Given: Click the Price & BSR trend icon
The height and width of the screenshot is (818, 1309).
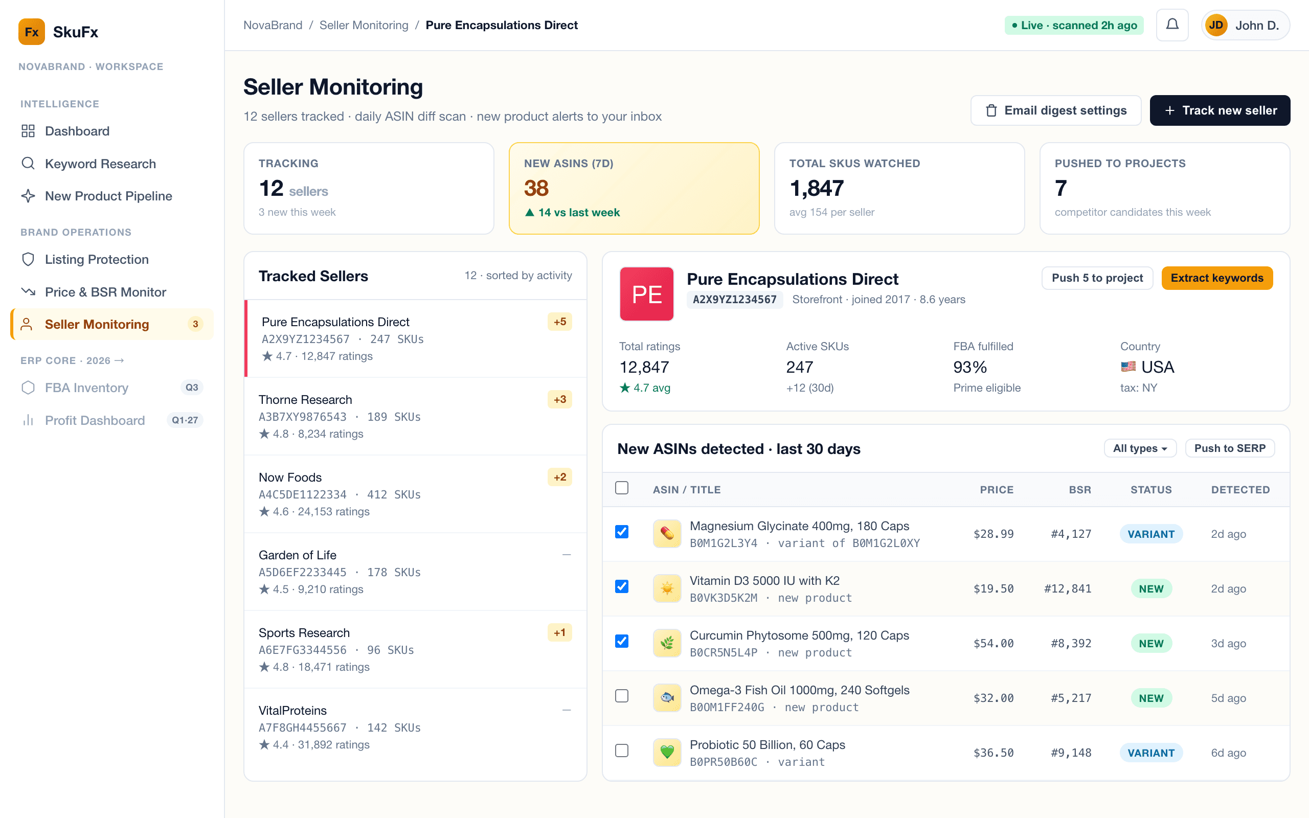Looking at the screenshot, I should click(x=28, y=291).
